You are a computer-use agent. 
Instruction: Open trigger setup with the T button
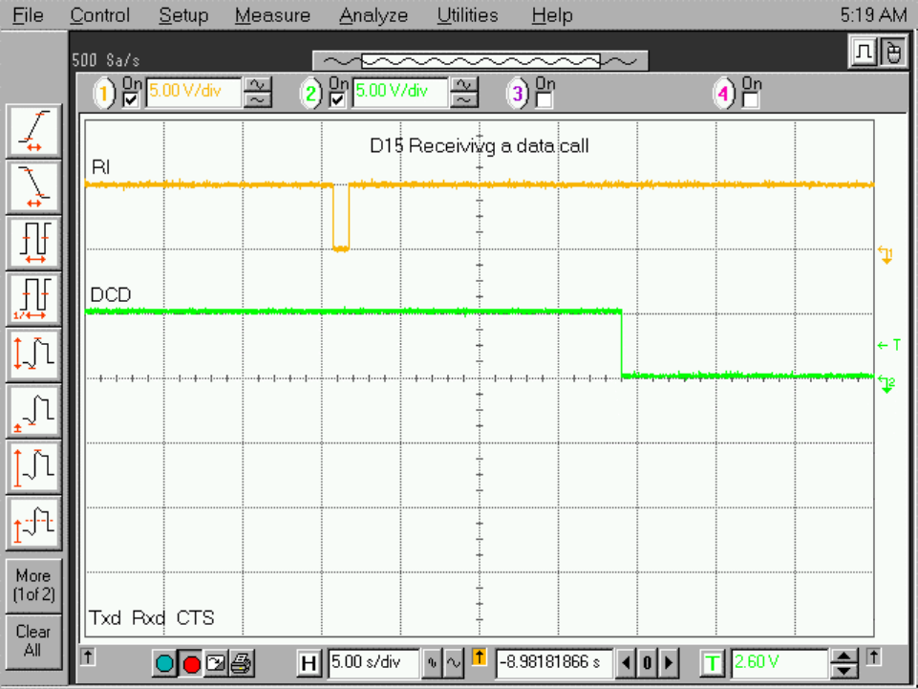712,663
